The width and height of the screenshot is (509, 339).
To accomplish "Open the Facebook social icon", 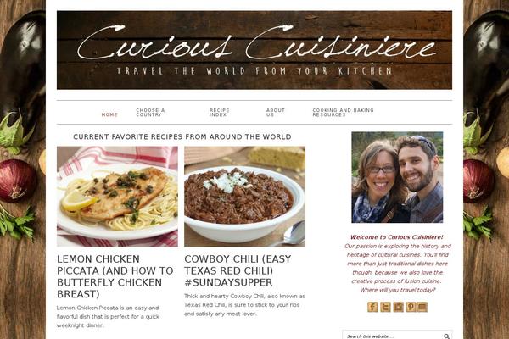I will 372,307.
